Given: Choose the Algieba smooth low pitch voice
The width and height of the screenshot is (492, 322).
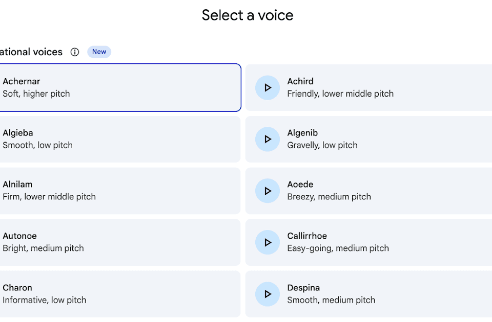Looking at the screenshot, I should (x=118, y=139).
